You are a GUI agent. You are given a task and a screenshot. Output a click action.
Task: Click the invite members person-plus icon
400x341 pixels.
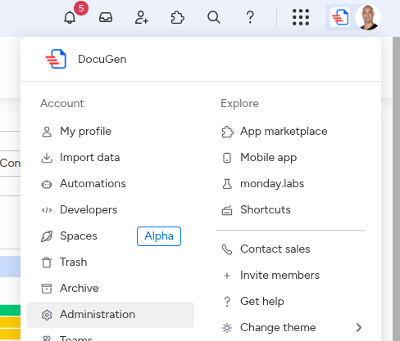(142, 17)
